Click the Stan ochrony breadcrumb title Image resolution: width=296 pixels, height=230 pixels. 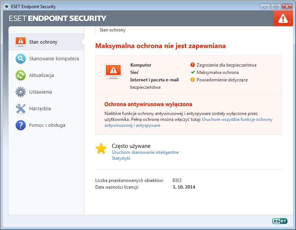pos(113,30)
